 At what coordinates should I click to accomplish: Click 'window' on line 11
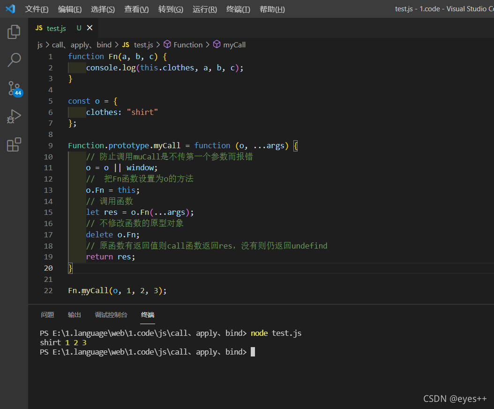pos(140,168)
